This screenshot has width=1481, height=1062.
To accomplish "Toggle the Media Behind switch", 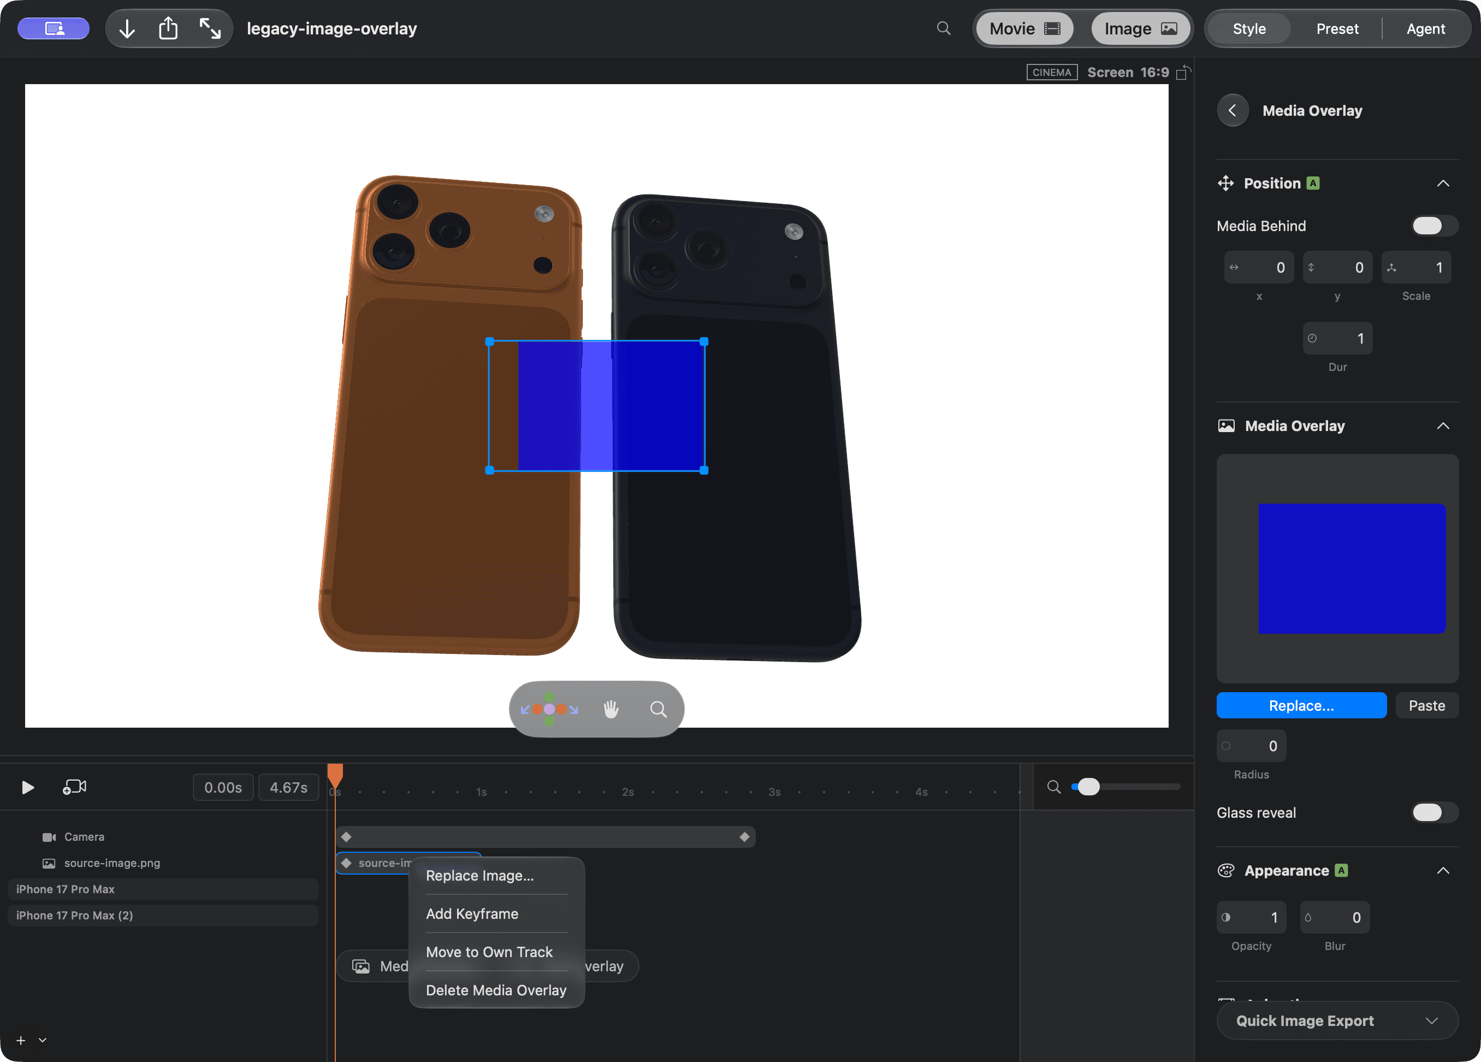I will pos(1434,226).
